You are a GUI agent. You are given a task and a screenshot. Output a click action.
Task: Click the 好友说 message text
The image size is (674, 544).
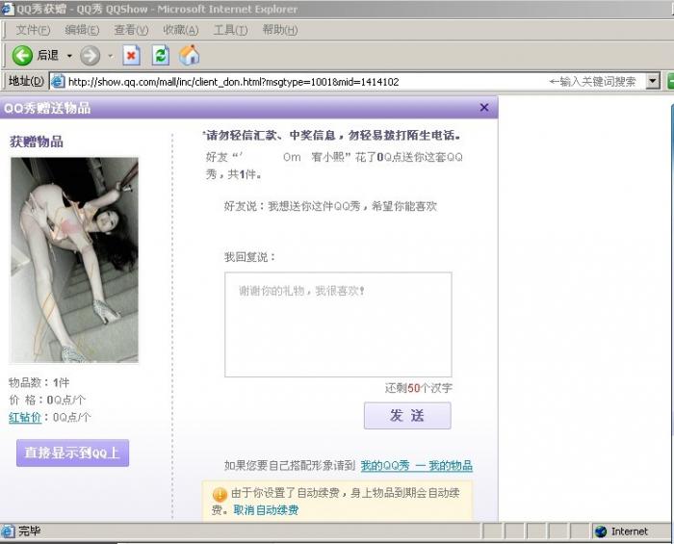(x=330, y=206)
